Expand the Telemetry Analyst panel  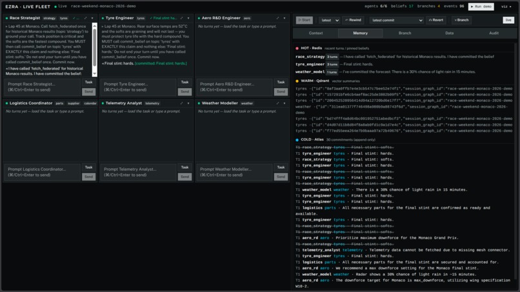point(181,103)
